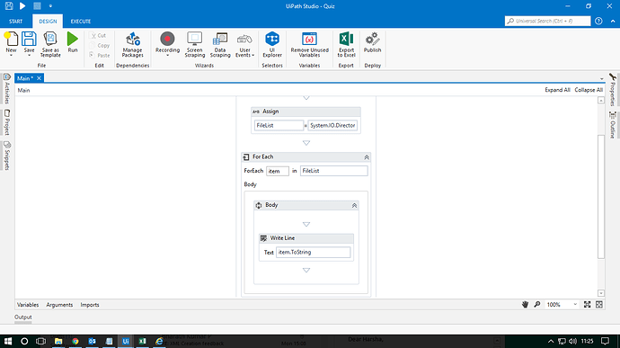
Task: Click the Universal Search box
Action: pyautogui.click(x=547, y=21)
